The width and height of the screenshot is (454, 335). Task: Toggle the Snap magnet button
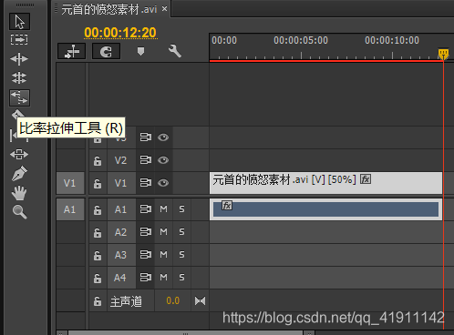click(x=106, y=51)
